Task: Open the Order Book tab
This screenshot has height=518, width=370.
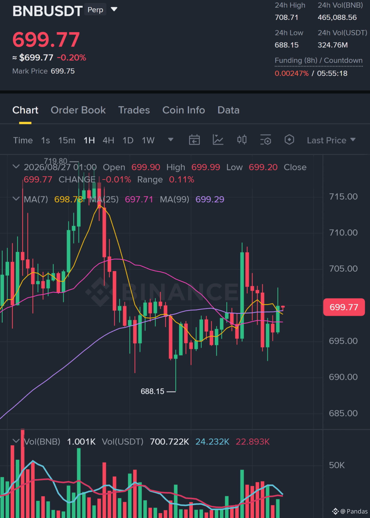Action: click(78, 110)
